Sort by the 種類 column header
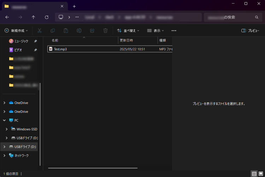 pyautogui.click(x=165, y=40)
